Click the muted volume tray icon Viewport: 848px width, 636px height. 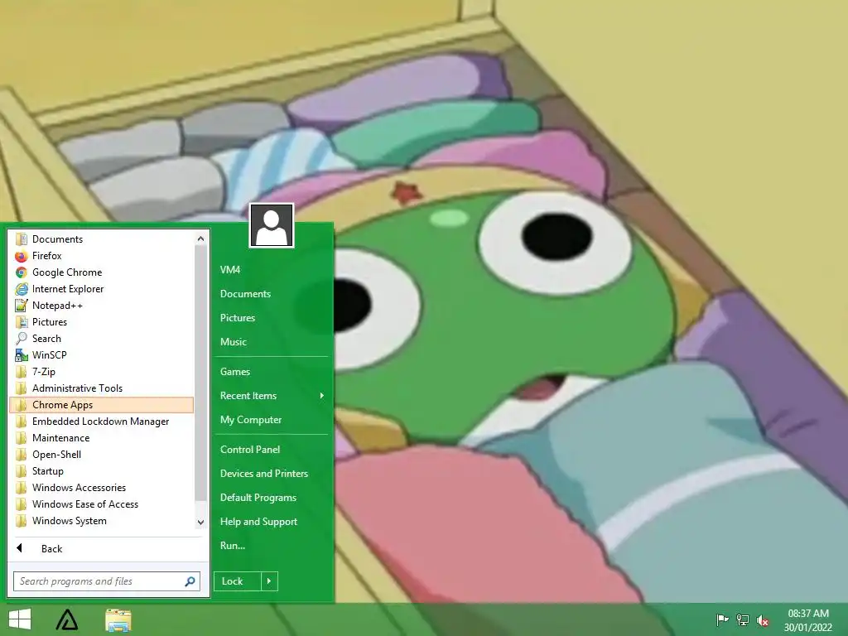tap(763, 620)
